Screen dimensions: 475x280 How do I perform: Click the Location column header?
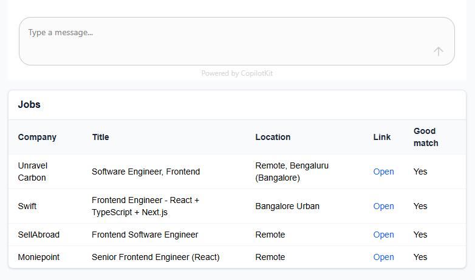273,137
